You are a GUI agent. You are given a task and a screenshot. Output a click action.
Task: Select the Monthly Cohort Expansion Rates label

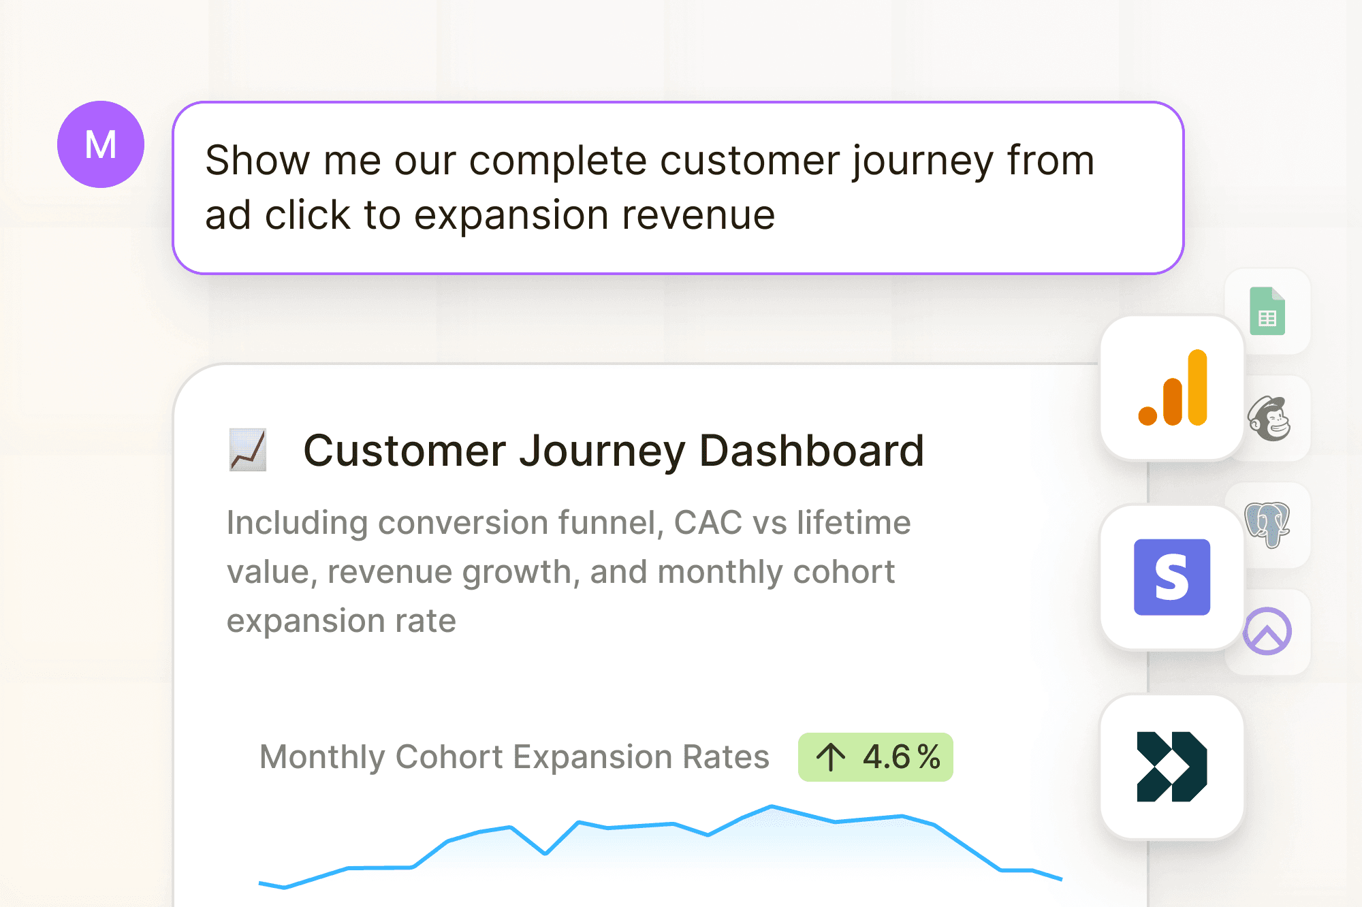point(514,757)
